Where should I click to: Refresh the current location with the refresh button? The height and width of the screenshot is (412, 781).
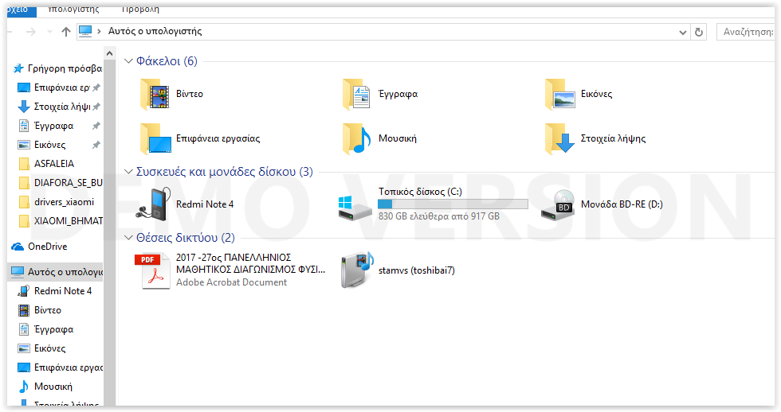pos(699,32)
